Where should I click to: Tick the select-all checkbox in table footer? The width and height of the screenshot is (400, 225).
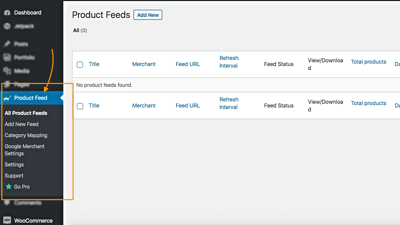tap(80, 106)
